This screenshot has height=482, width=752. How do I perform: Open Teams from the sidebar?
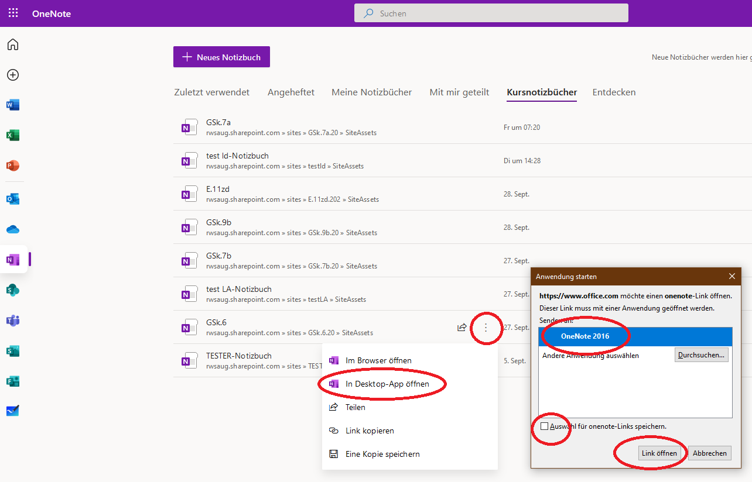(13, 321)
